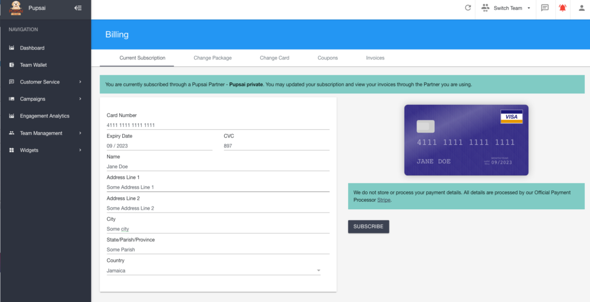Click the Card Number input field

click(x=218, y=125)
